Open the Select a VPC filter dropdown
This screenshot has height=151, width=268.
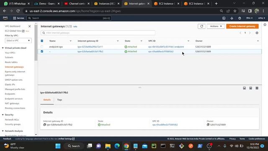(x=18, y=40)
